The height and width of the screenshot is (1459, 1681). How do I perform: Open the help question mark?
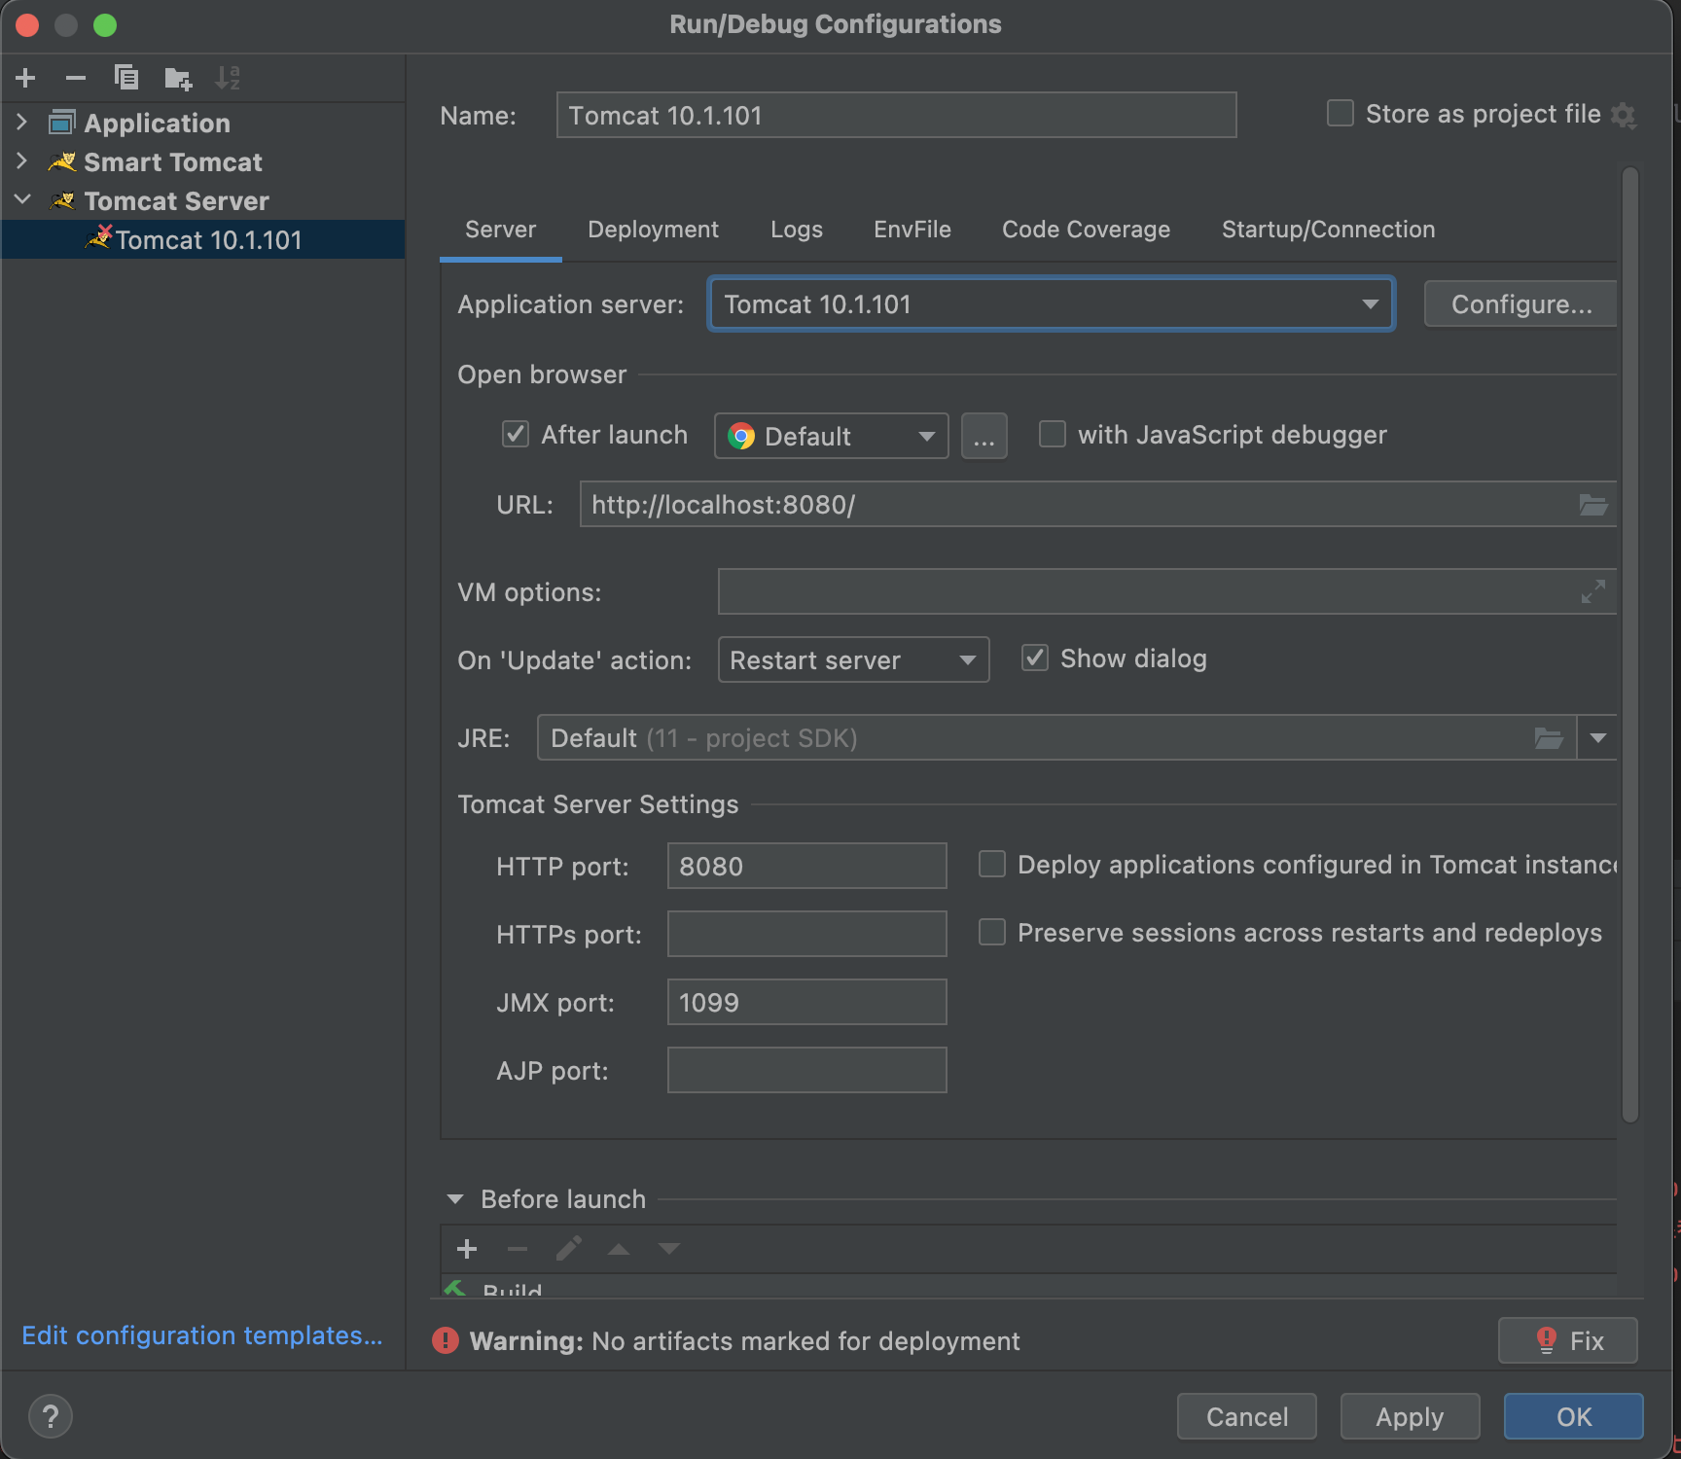[51, 1416]
